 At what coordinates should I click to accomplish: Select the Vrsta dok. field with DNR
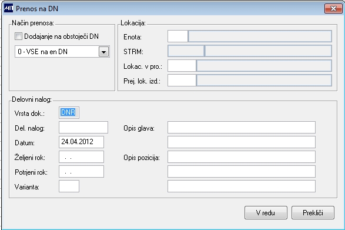[x=69, y=112]
